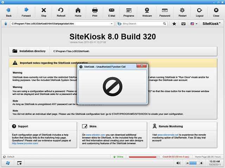
Task: Open the favorites star icon
Action: [174, 24]
